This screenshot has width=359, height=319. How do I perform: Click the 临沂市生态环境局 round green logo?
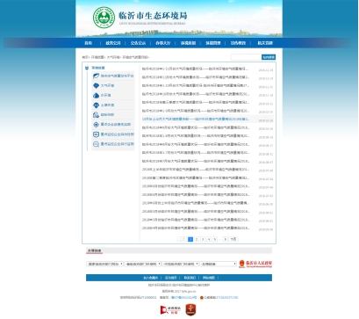coord(104,18)
